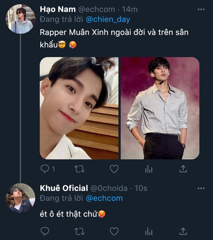
Task: Open the right stage photo
Action: pos(160,108)
